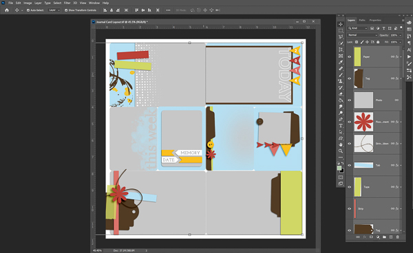Screen dimensions: 413x253
Task: Click the foreground color swatch
Action: coord(339,168)
